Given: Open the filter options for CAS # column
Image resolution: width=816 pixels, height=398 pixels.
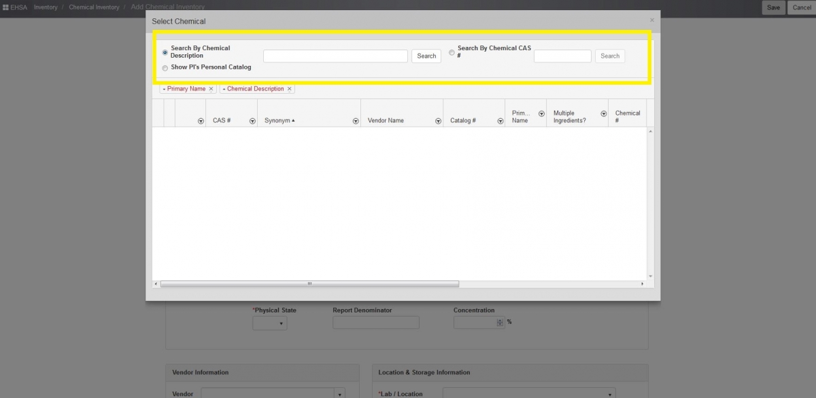Looking at the screenshot, I should point(252,120).
